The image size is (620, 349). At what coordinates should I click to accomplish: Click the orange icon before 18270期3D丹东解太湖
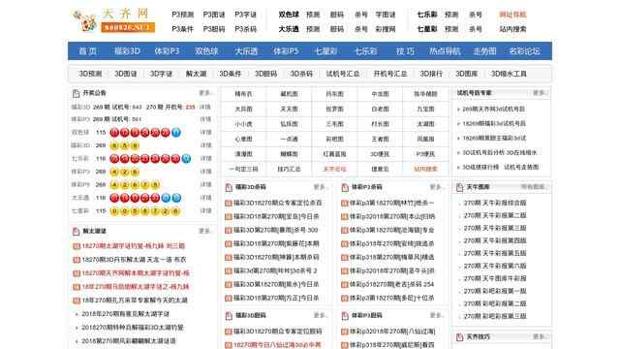point(77,260)
